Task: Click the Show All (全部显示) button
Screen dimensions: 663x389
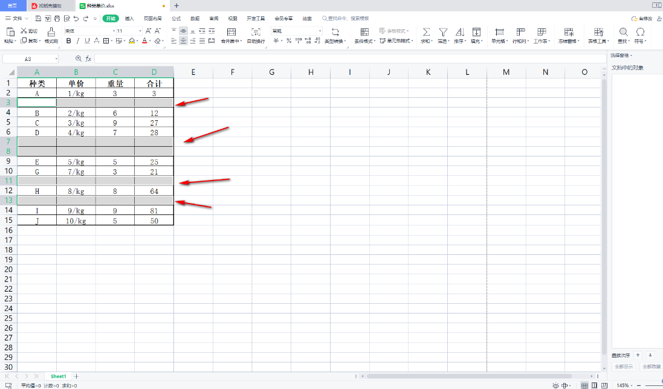Action: coord(624,367)
